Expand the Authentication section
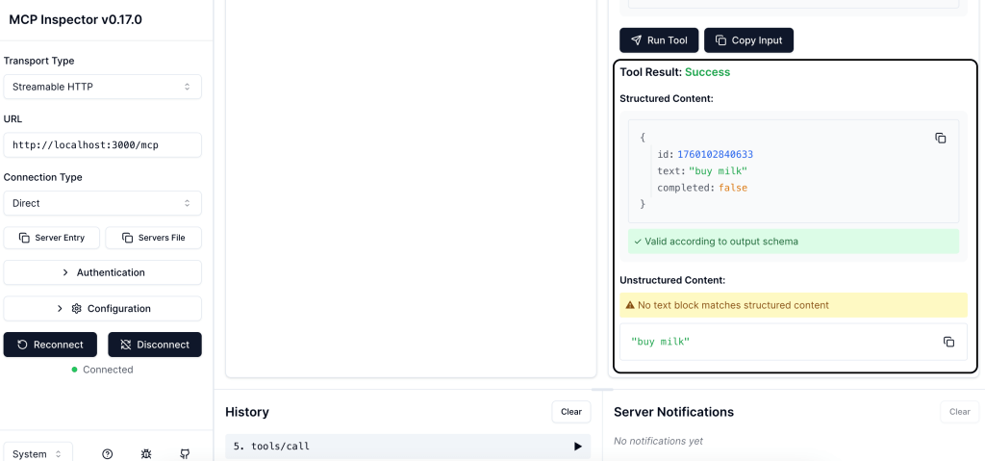 [x=102, y=272]
